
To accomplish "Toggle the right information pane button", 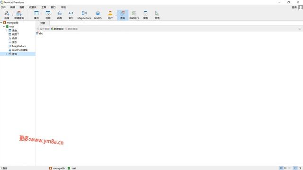I will point(300,168).
